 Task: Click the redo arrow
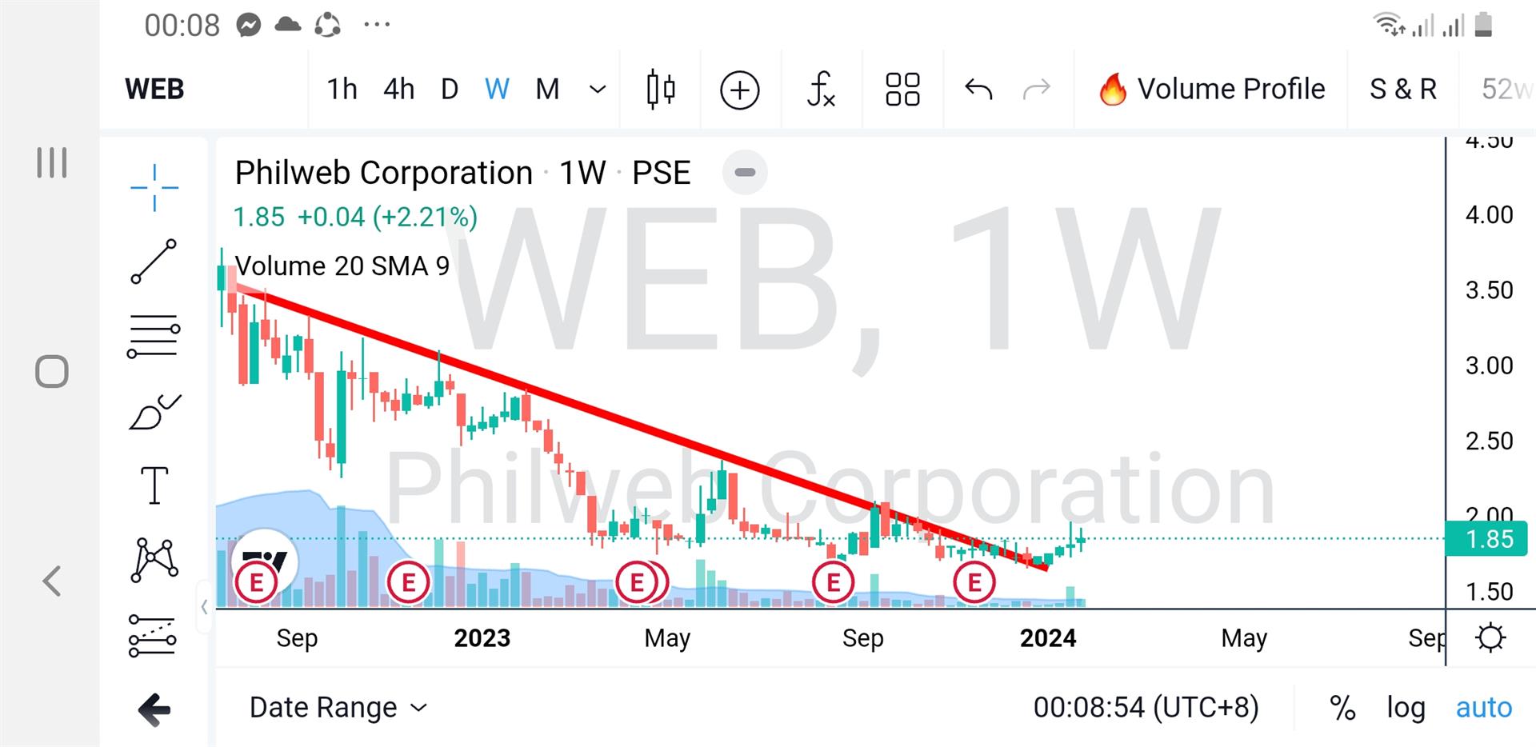[x=1036, y=89]
